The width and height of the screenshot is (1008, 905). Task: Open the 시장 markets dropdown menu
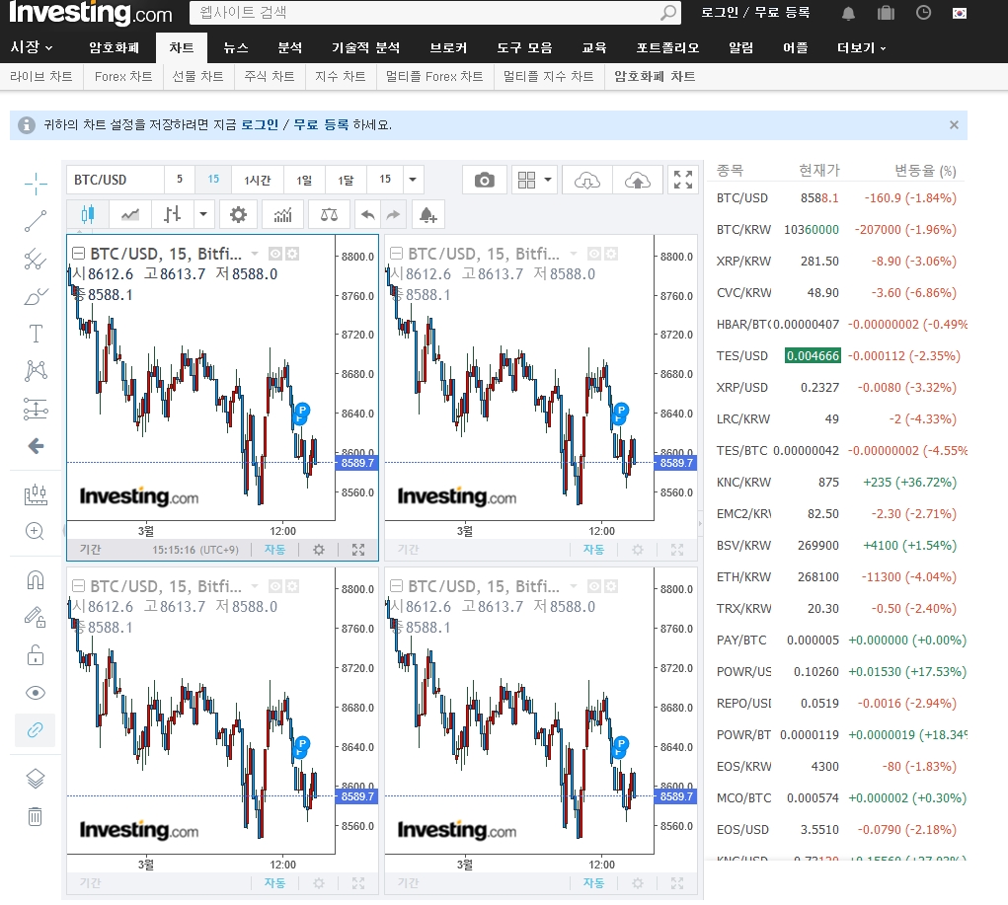tap(32, 47)
